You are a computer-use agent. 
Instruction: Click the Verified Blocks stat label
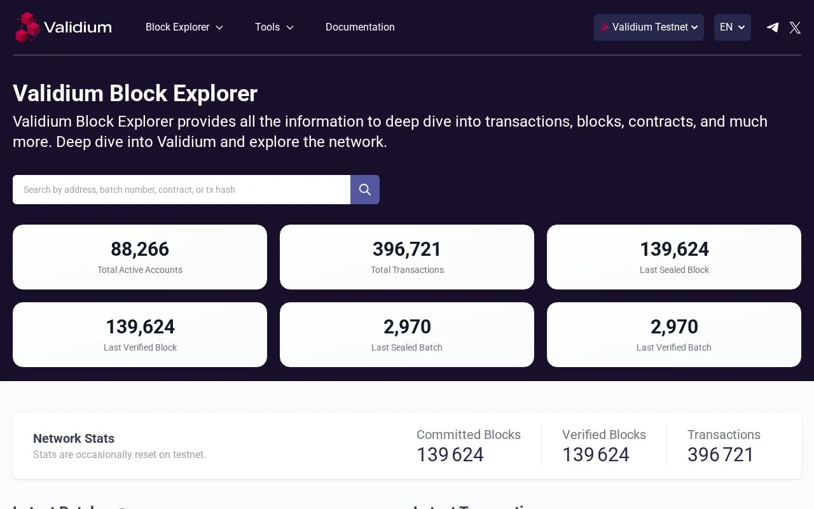[604, 435]
